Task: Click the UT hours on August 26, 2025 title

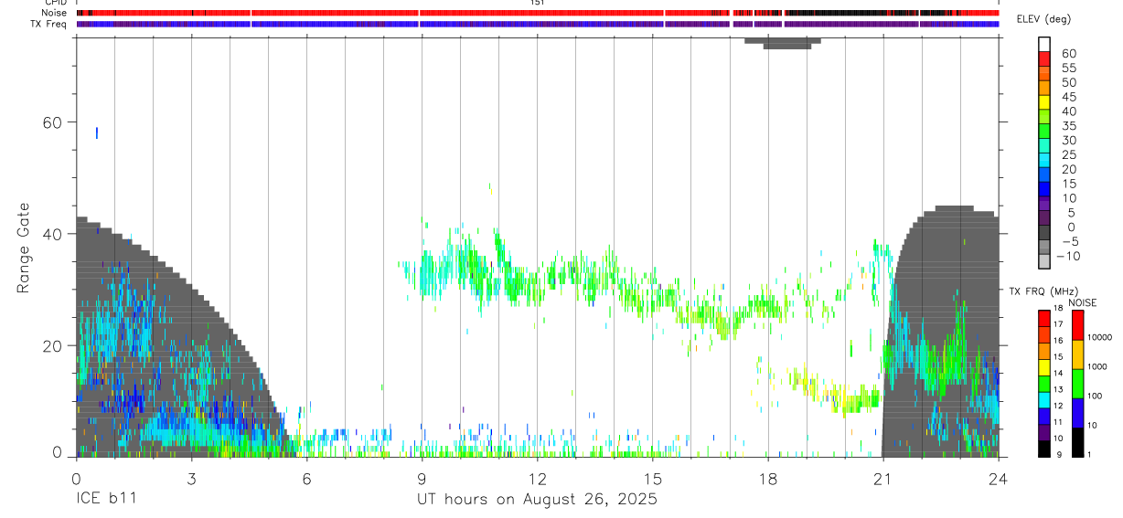Action: [x=537, y=500]
